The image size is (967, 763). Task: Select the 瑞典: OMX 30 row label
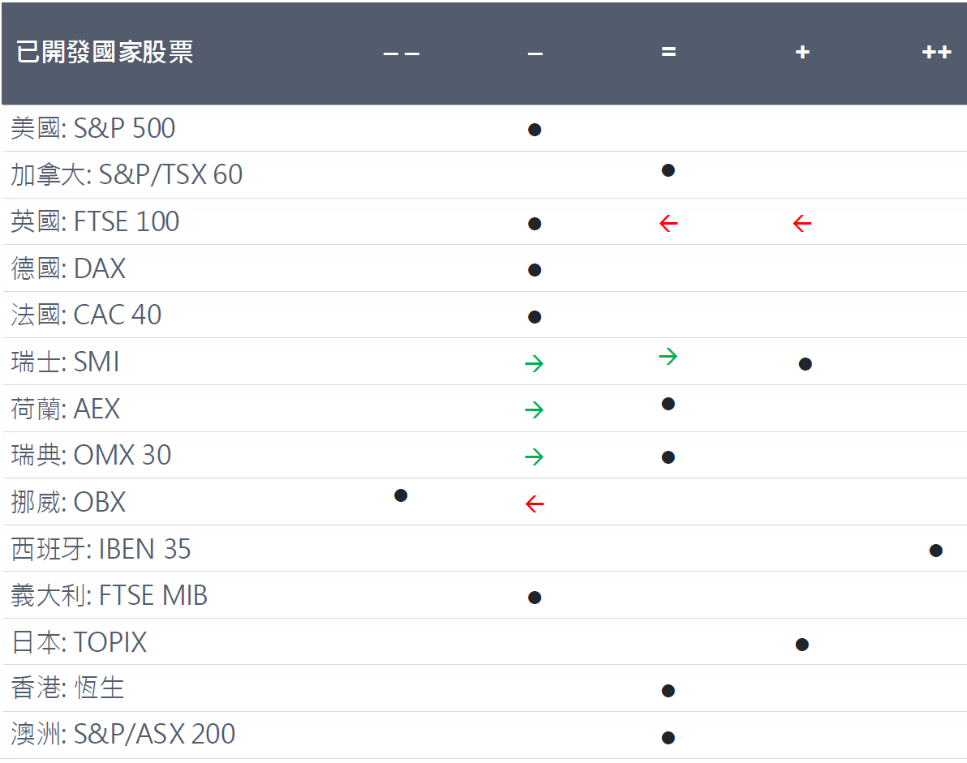92,455
